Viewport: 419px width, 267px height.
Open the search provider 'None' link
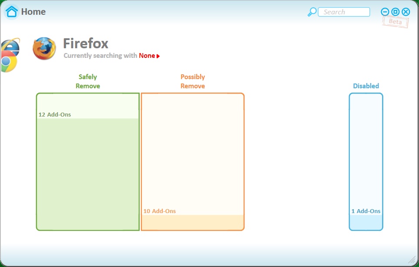tap(147, 56)
